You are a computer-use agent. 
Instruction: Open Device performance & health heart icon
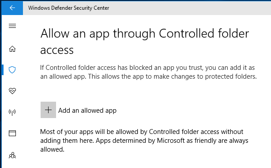12,91
